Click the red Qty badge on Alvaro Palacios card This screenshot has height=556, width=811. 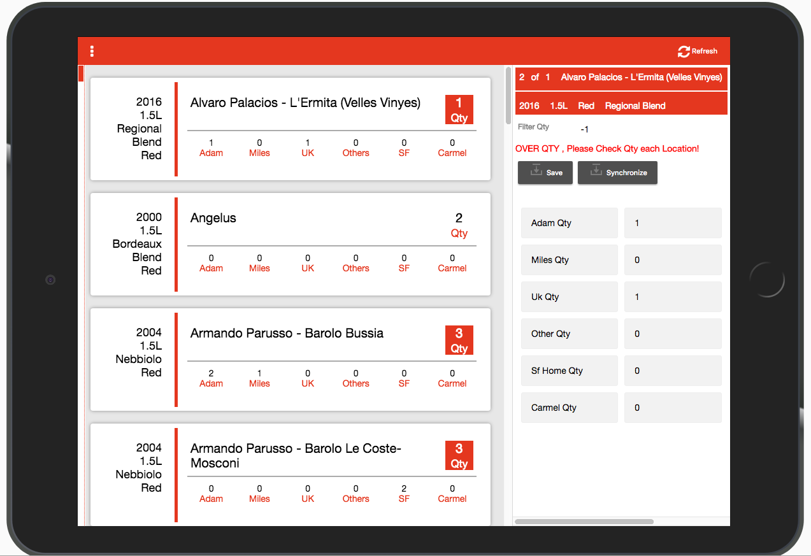pyautogui.click(x=459, y=109)
